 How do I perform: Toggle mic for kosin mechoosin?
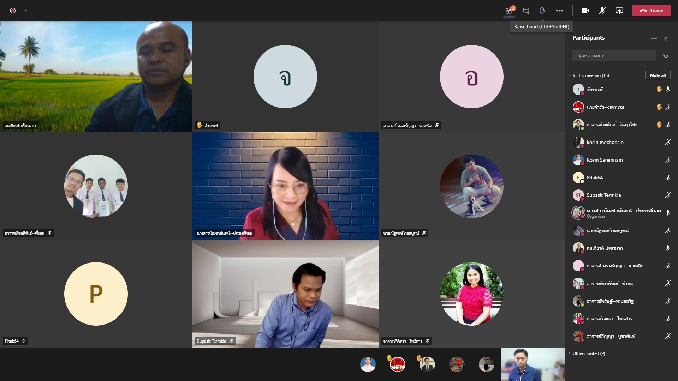tap(667, 142)
